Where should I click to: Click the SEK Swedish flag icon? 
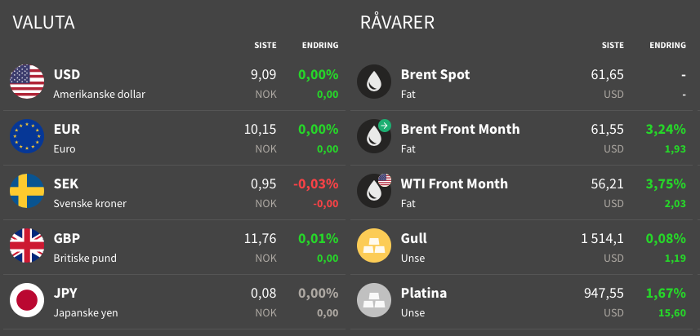(x=26, y=191)
